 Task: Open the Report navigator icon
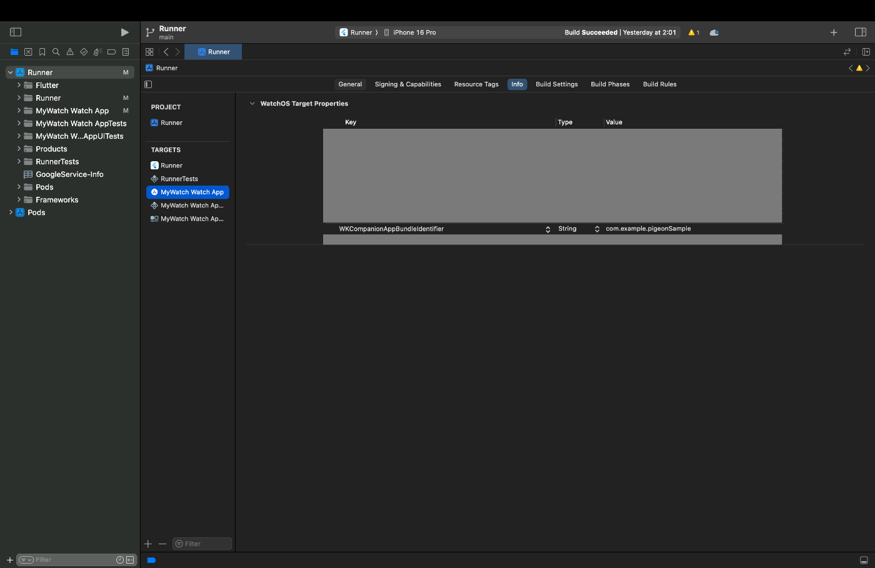126,52
